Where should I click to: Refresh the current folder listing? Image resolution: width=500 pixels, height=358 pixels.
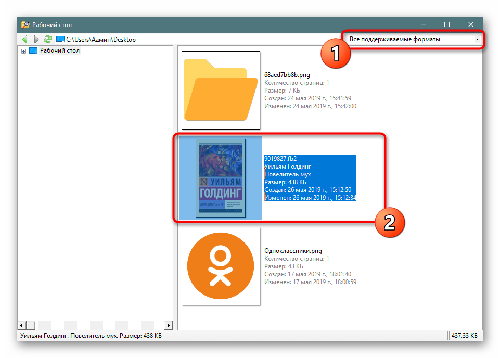click(x=48, y=39)
